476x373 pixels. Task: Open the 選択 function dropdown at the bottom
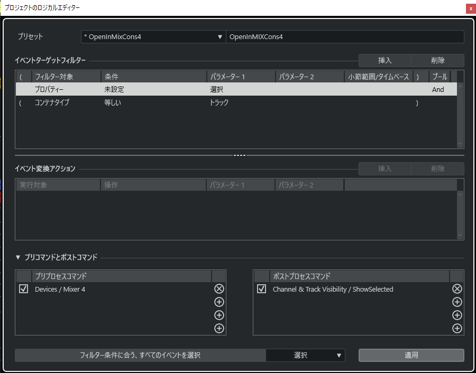(x=305, y=356)
